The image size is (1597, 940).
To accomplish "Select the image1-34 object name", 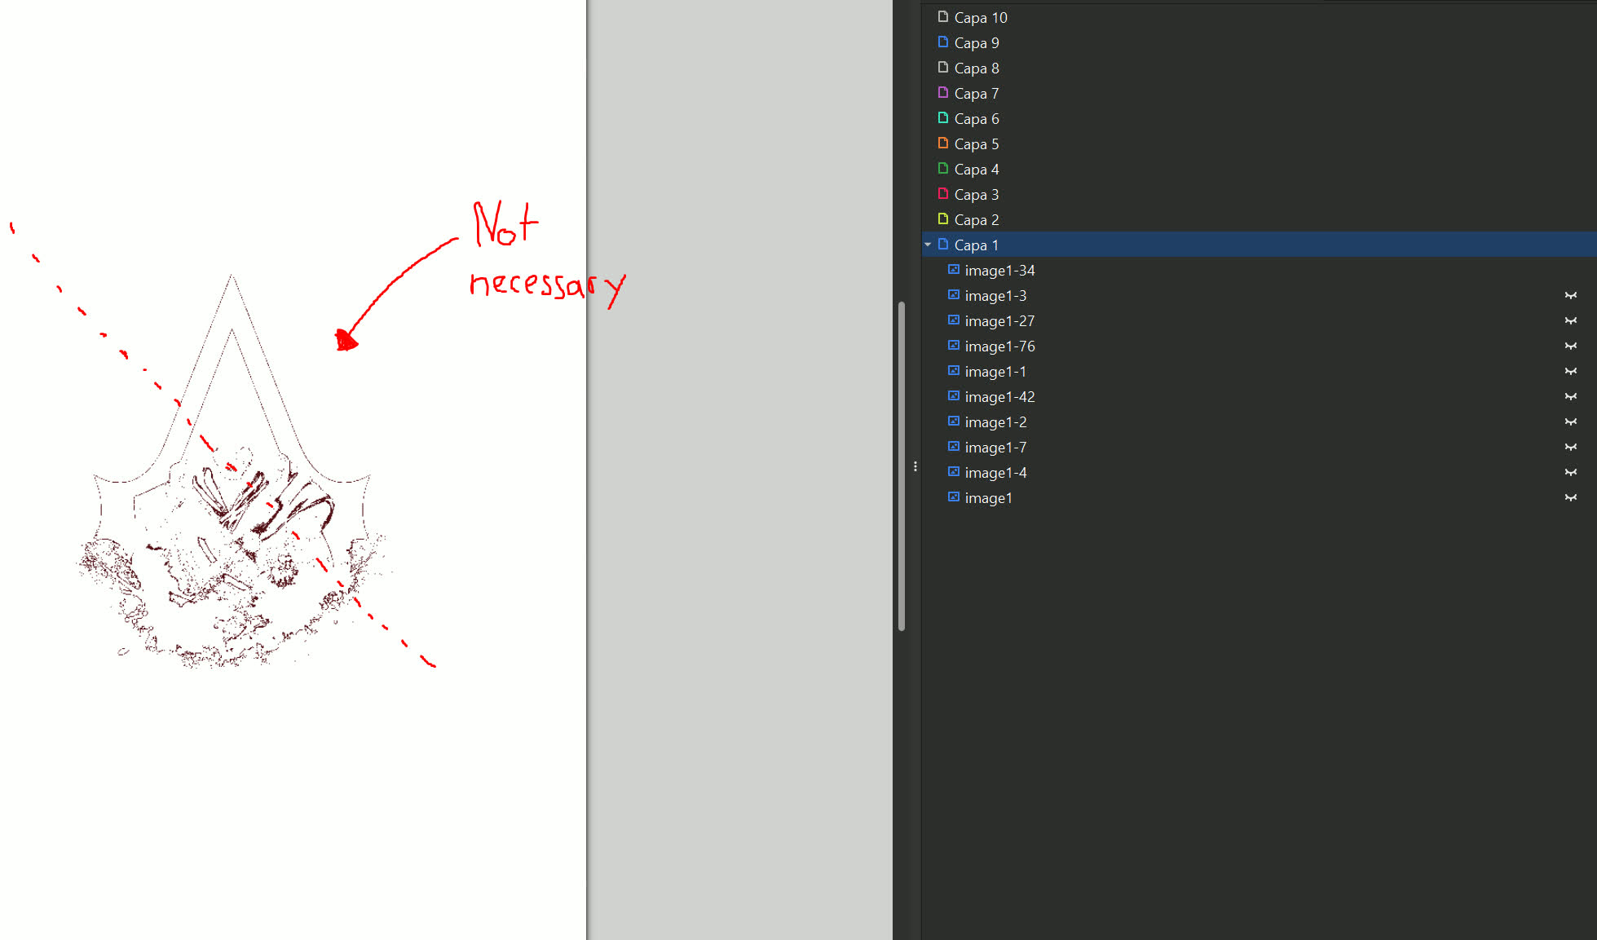I will [1000, 270].
